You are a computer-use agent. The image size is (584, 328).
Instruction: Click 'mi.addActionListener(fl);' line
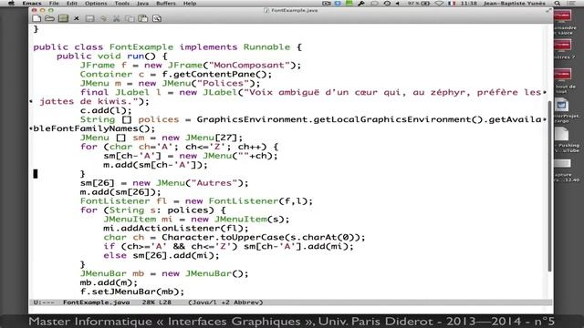(x=176, y=229)
